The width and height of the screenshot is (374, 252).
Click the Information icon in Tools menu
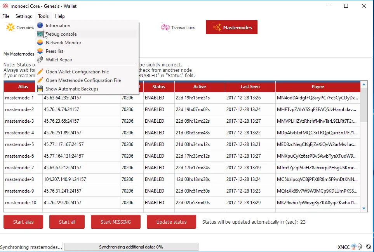point(40,25)
